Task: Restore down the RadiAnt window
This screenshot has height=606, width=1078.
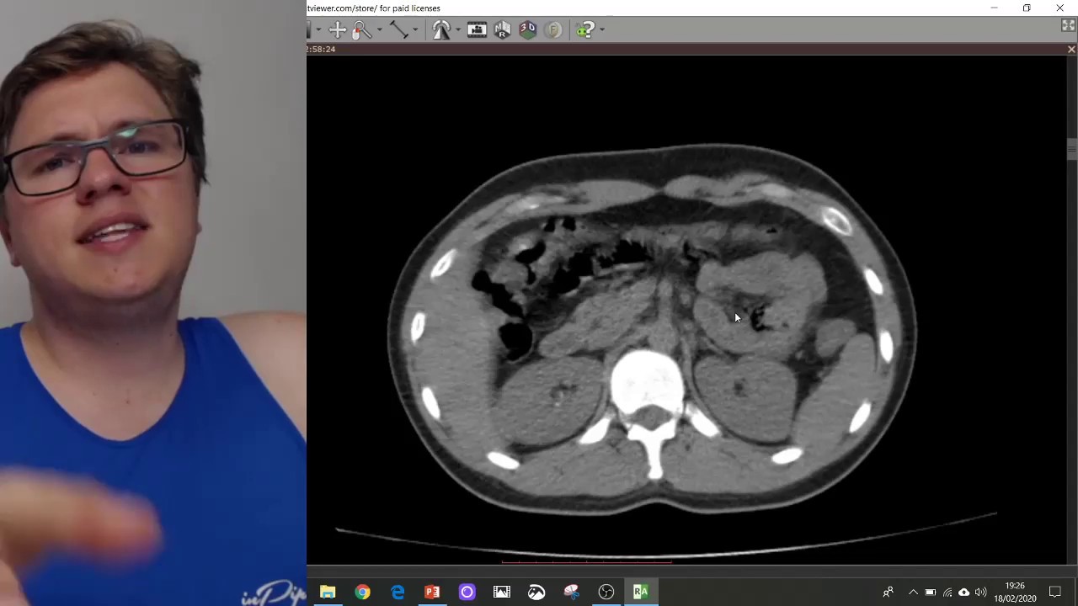Action: coord(1027,8)
